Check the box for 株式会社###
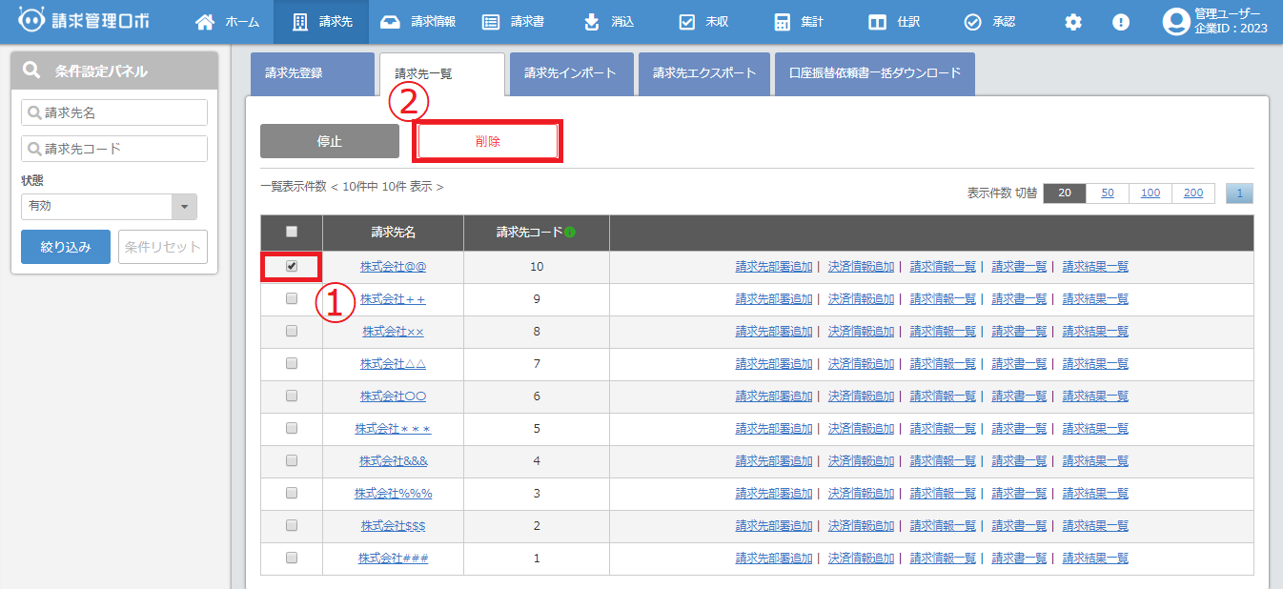 coord(292,559)
